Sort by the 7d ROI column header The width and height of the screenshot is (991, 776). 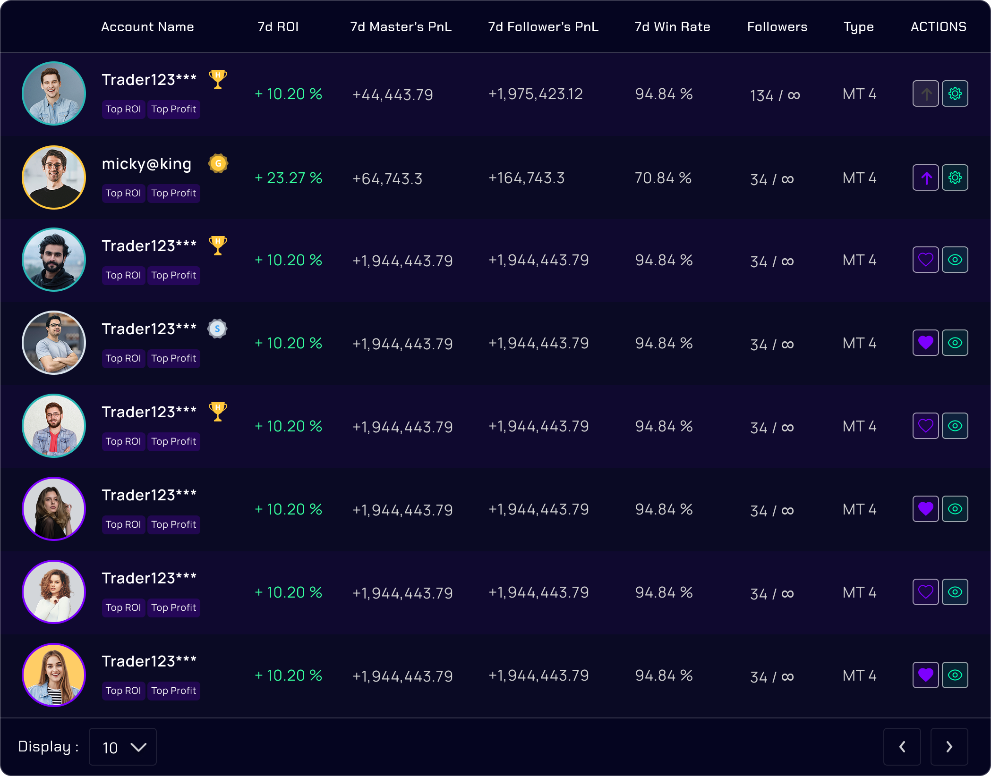(x=278, y=27)
